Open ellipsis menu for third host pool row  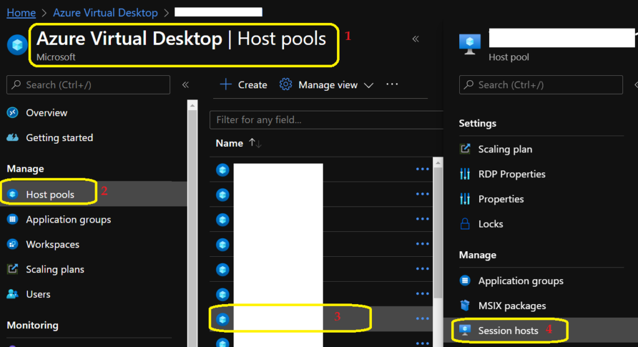(x=422, y=219)
